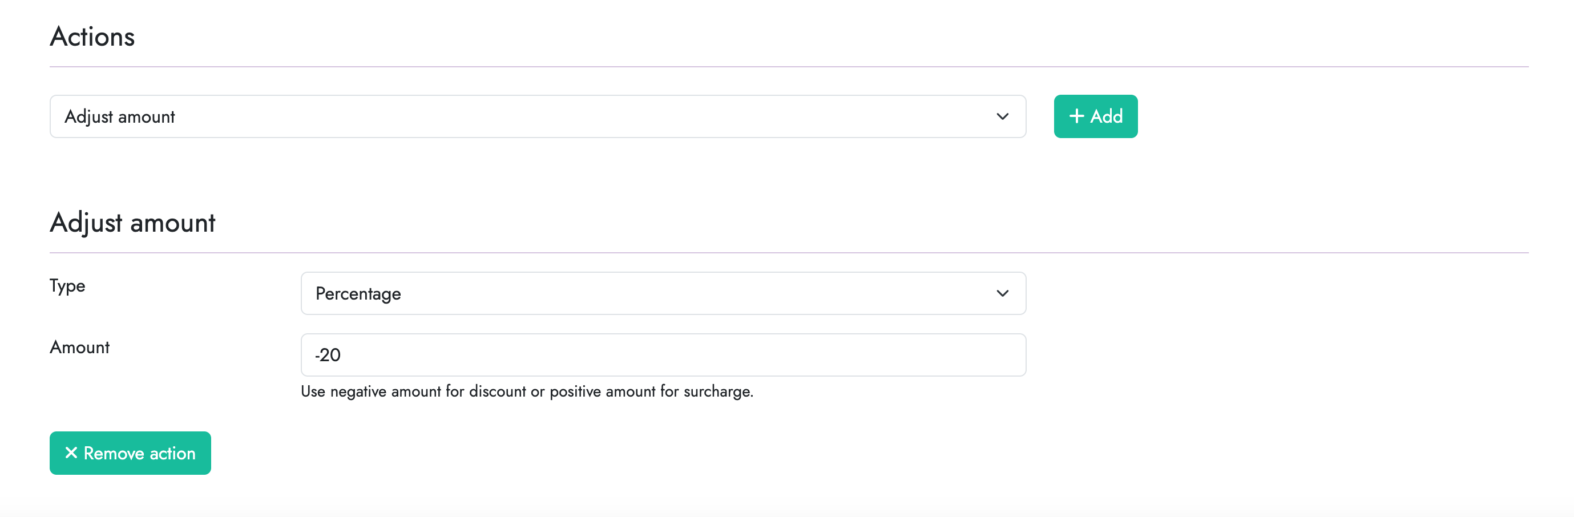
Task: Click the chevron on the action type selector
Action: coord(1002,116)
